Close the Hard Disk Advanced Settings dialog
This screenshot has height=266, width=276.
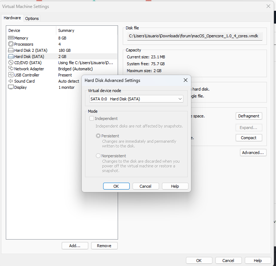point(185,80)
